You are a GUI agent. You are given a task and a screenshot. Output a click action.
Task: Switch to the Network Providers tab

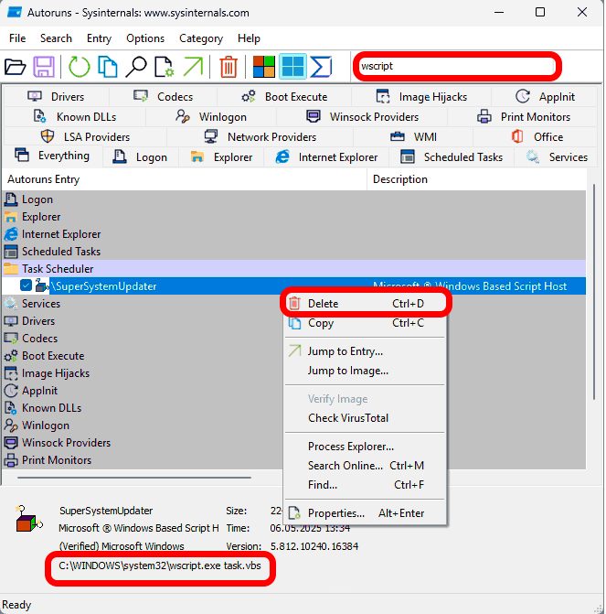coord(260,137)
